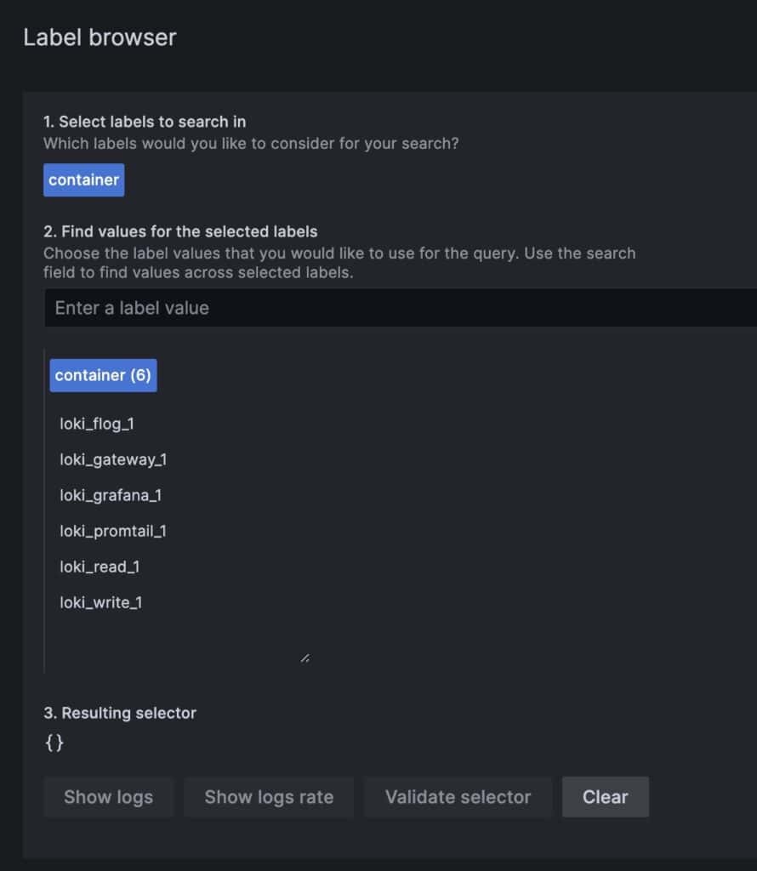This screenshot has height=871, width=757.
Task: Deselect the highlighted container label
Action: pos(83,179)
